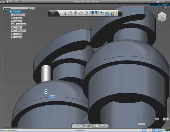Toggle visibility of WorkPlane1

pos(13,24)
